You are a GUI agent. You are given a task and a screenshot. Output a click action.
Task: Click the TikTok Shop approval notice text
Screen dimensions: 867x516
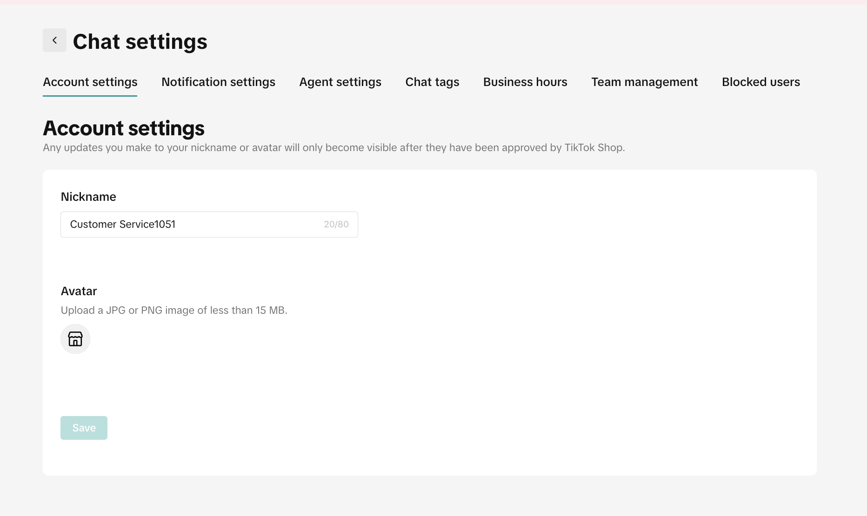tap(333, 148)
